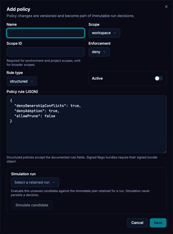Open the Enforcement dropdown showing deny
This screenshot has width=173, height=234.
(99, 52)
